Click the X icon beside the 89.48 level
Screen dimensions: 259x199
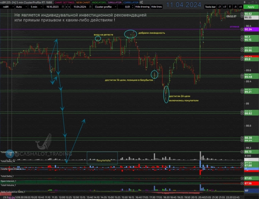[242, 77]
